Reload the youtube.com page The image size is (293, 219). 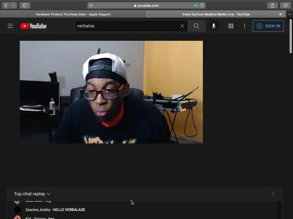pos(202,5)
